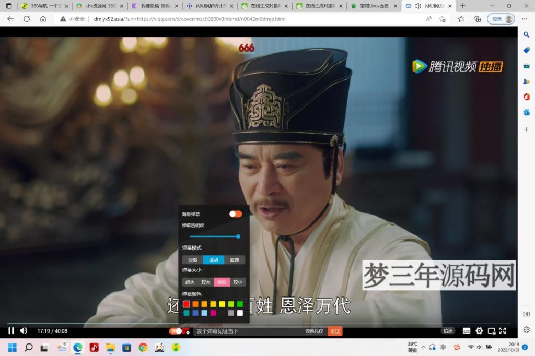Enter fullscreen mode in the player
The width and height of the screenshot is (535, 356).
pyautogui.click(x=503, y=331)
